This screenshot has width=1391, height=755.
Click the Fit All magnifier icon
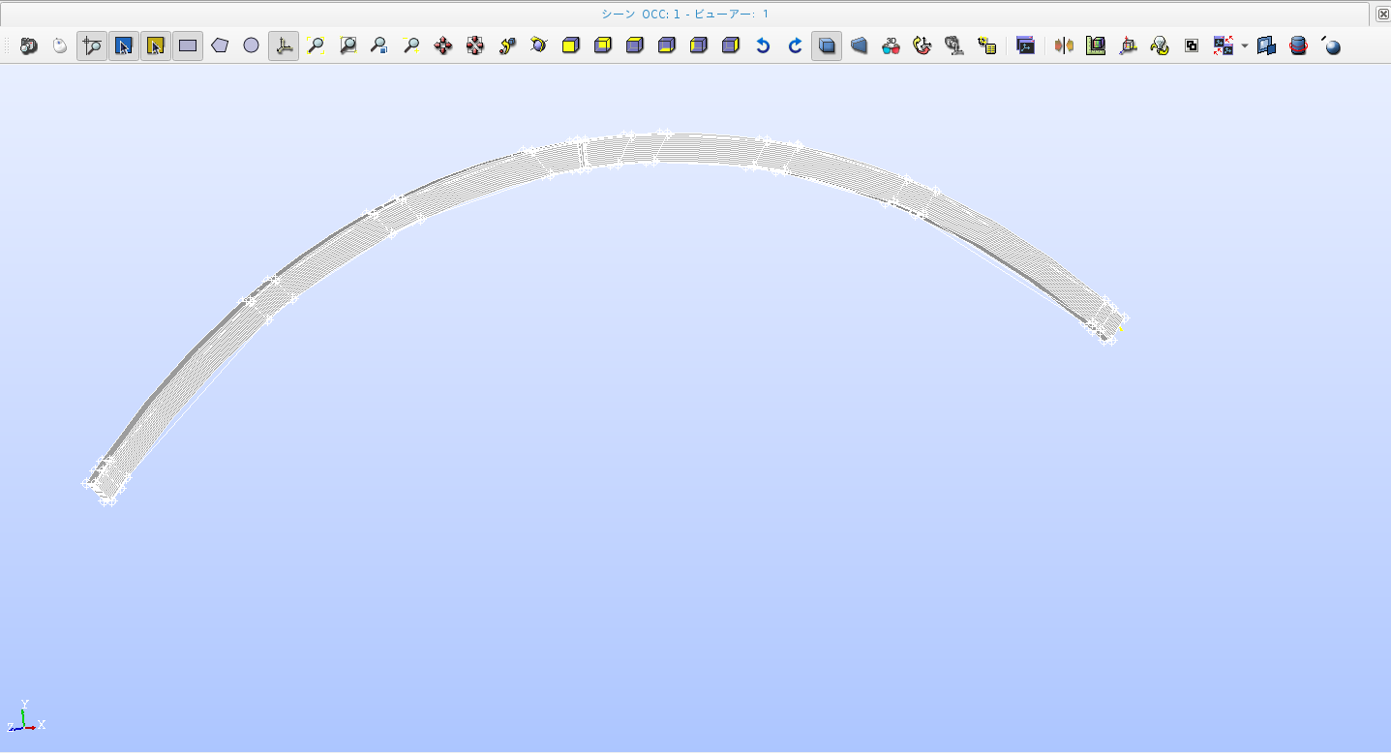(x=316, y=45)
